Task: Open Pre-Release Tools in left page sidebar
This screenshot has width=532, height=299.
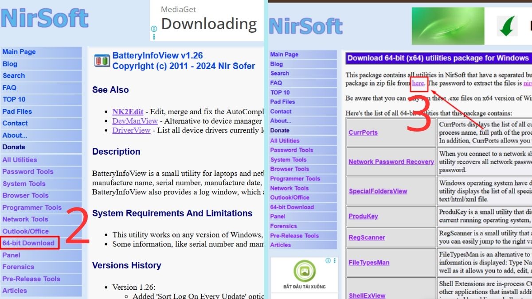Action: pyautogui.click(x=31, y=279)
